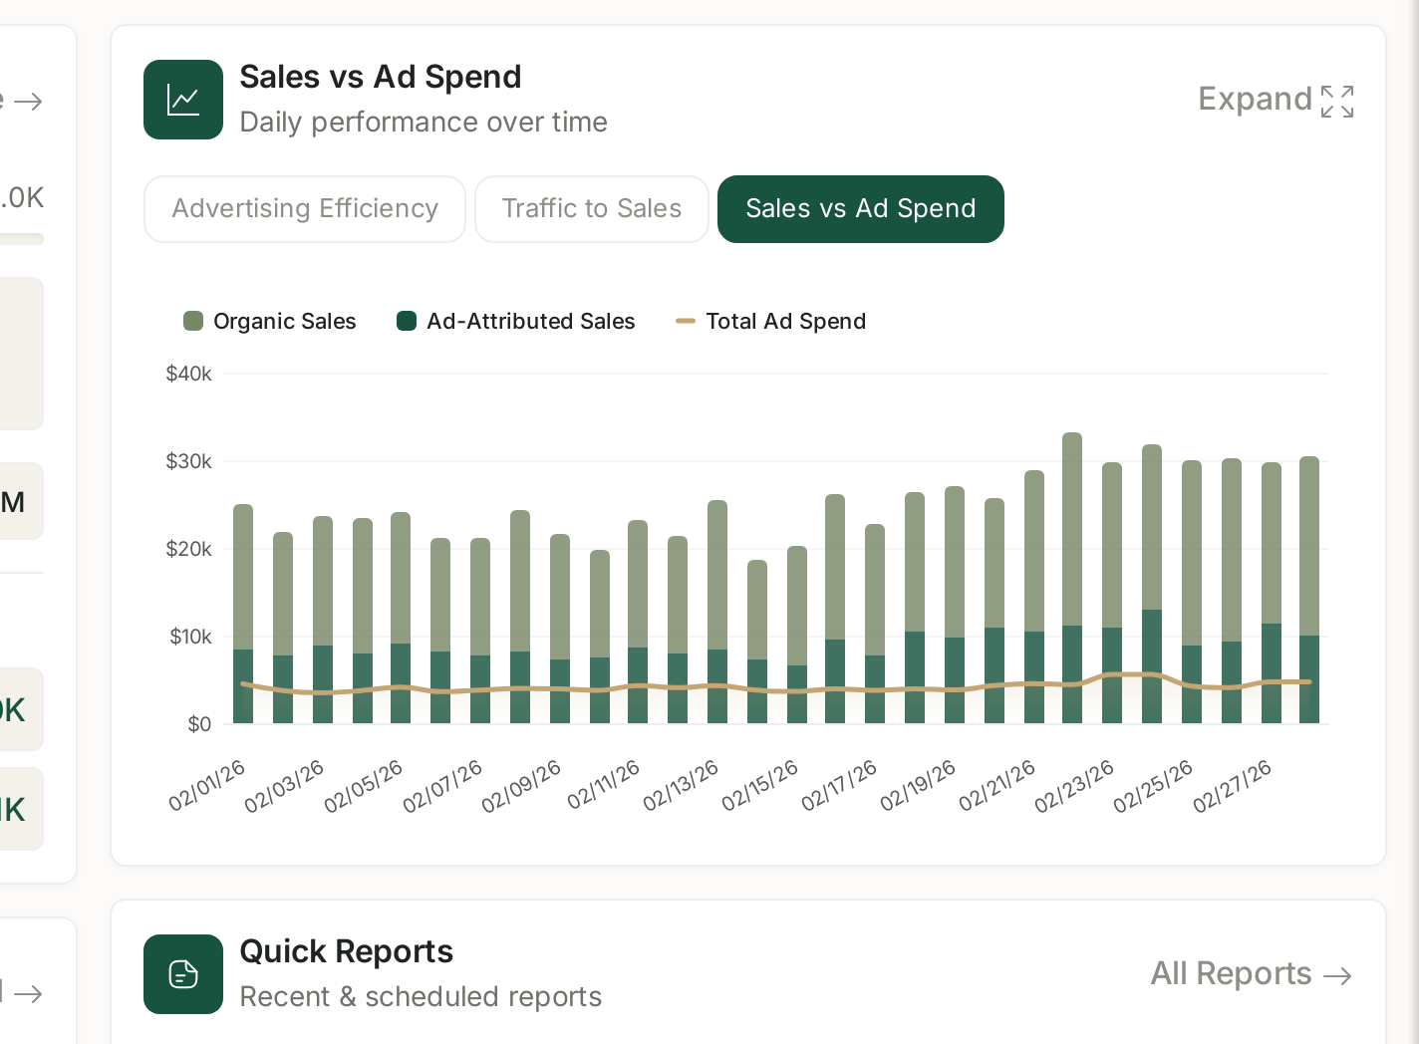
Task: Click the "02/13/26" x-axis date label
Action: [x=682, y=786]
